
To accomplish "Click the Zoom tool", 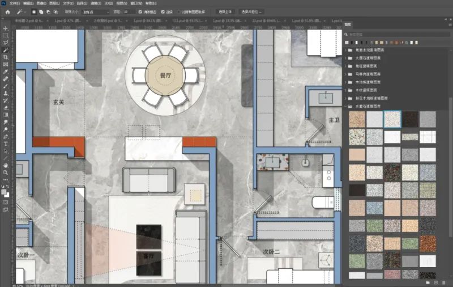I will [x=5, y=172].
